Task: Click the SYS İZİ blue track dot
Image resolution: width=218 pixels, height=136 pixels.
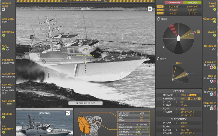Action: click(211, 94)
